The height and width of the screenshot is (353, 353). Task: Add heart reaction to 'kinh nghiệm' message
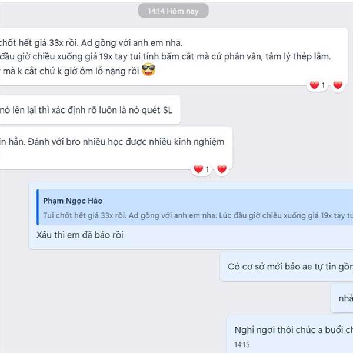222,169
